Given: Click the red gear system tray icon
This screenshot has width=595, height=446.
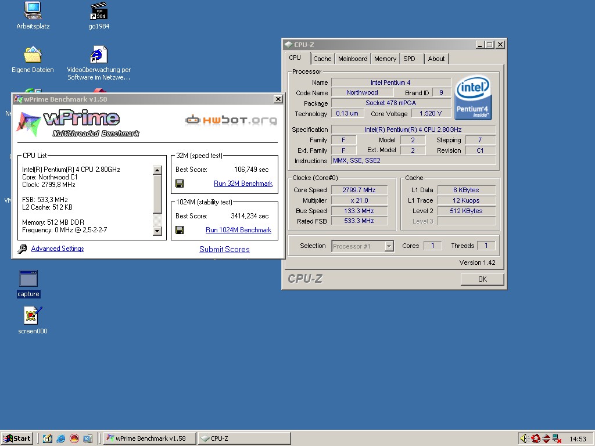Looking at the screenshot, I should click(535, 438).
